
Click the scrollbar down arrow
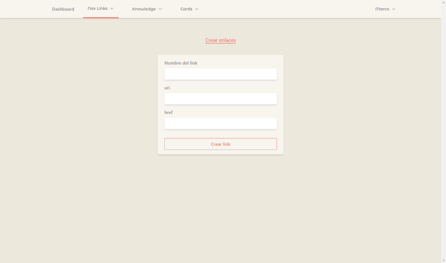point(443,260)
